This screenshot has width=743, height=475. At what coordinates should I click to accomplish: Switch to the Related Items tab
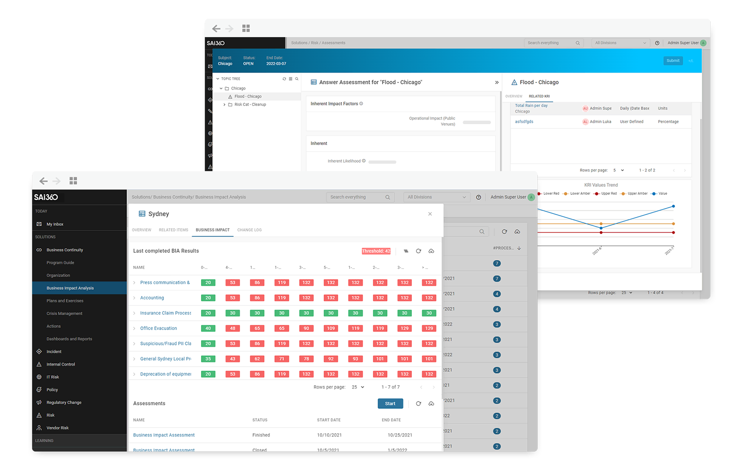(173, 230)
